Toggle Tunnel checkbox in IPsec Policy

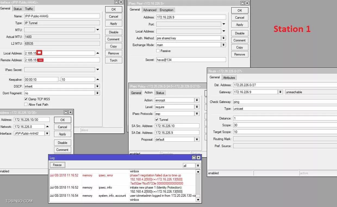pos(157,120)
